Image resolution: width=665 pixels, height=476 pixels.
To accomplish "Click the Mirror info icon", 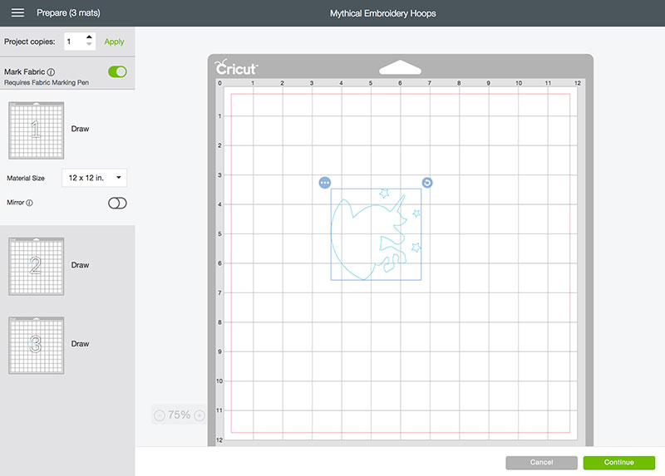I will [x=29, y=203].
